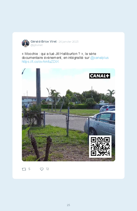Open the tweet's embedded photo
Viewport: 137px width, 211px height.
coord(68,115)
